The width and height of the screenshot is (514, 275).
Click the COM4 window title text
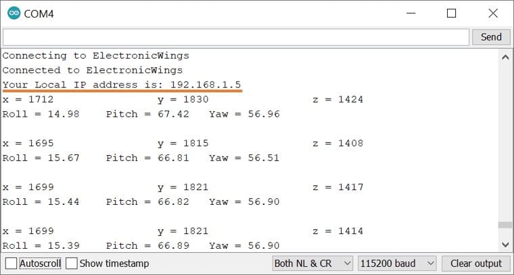[x=39, y=14]
